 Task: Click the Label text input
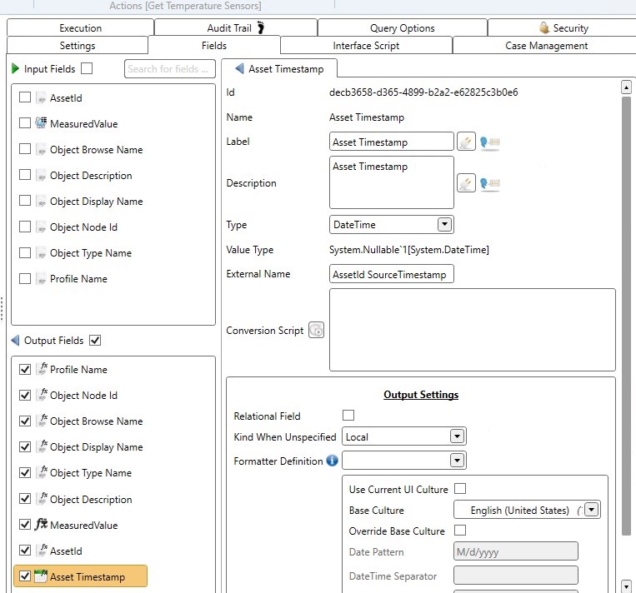tap(392, 142)
